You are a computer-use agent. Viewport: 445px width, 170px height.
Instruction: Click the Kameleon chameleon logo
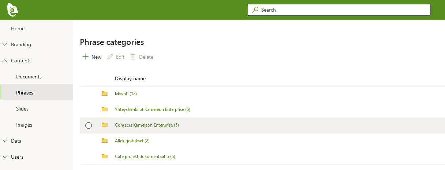click(13, 10)
